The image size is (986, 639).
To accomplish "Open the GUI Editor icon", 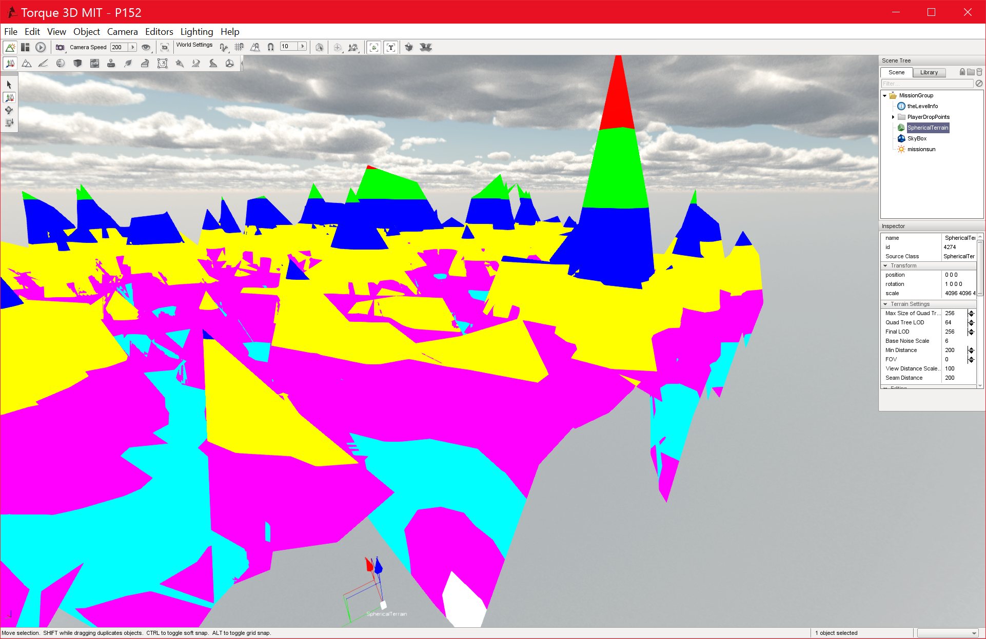I will click(x=25, y=47).
